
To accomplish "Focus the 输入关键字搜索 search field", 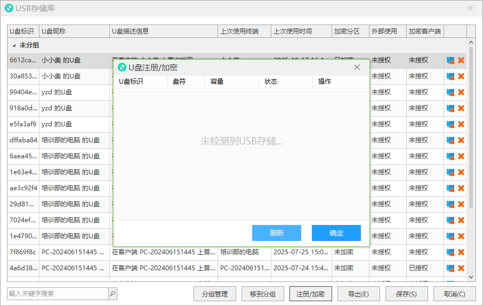I will tap(58, 293).
